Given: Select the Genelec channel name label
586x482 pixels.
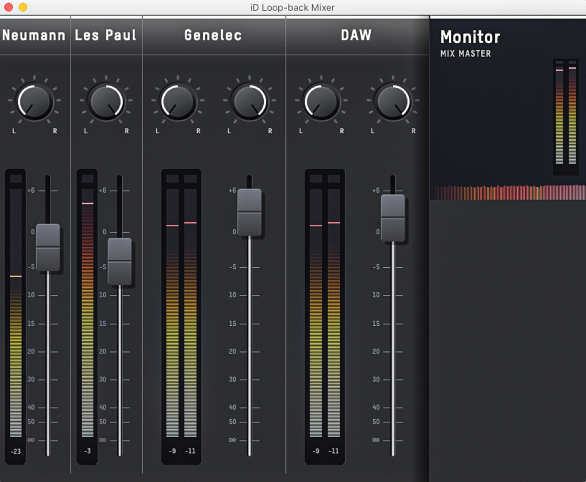Looking at the screenshot, I should coord(213,35).
